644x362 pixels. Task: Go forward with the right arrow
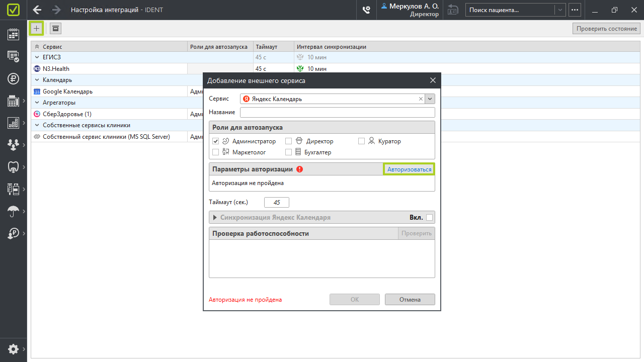56,10
